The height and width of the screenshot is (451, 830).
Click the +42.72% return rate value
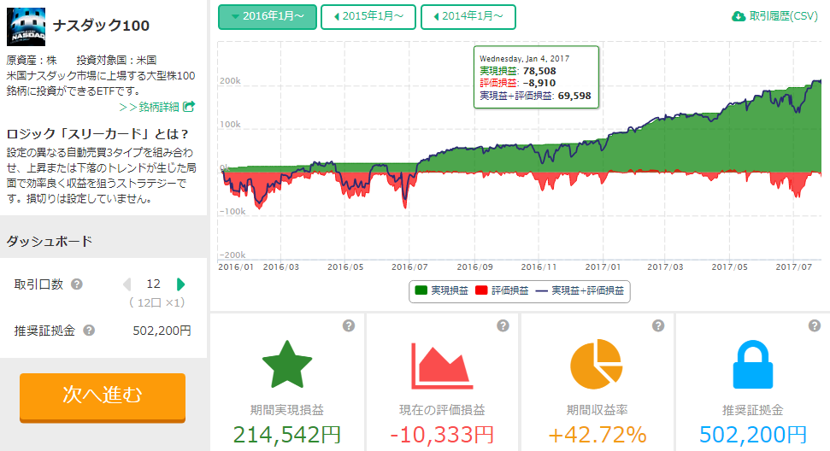pos(597,435)
